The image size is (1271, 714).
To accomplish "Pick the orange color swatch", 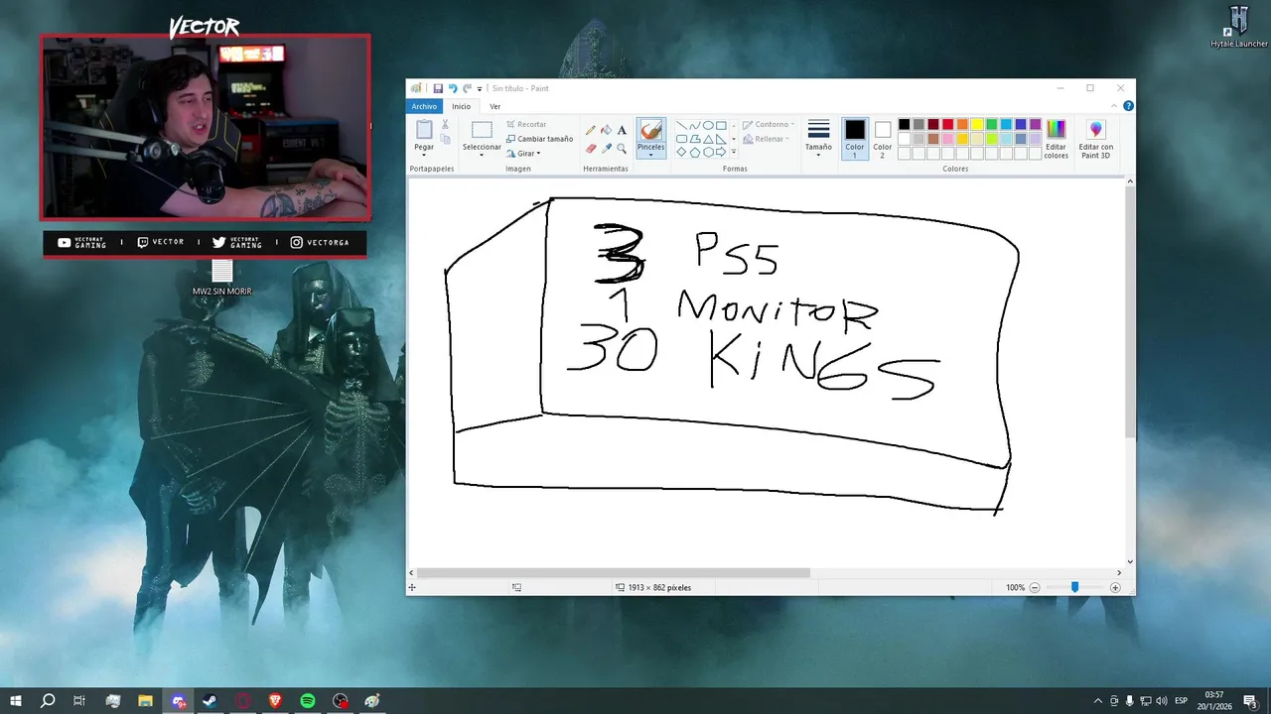I will (x=962, y=125).
